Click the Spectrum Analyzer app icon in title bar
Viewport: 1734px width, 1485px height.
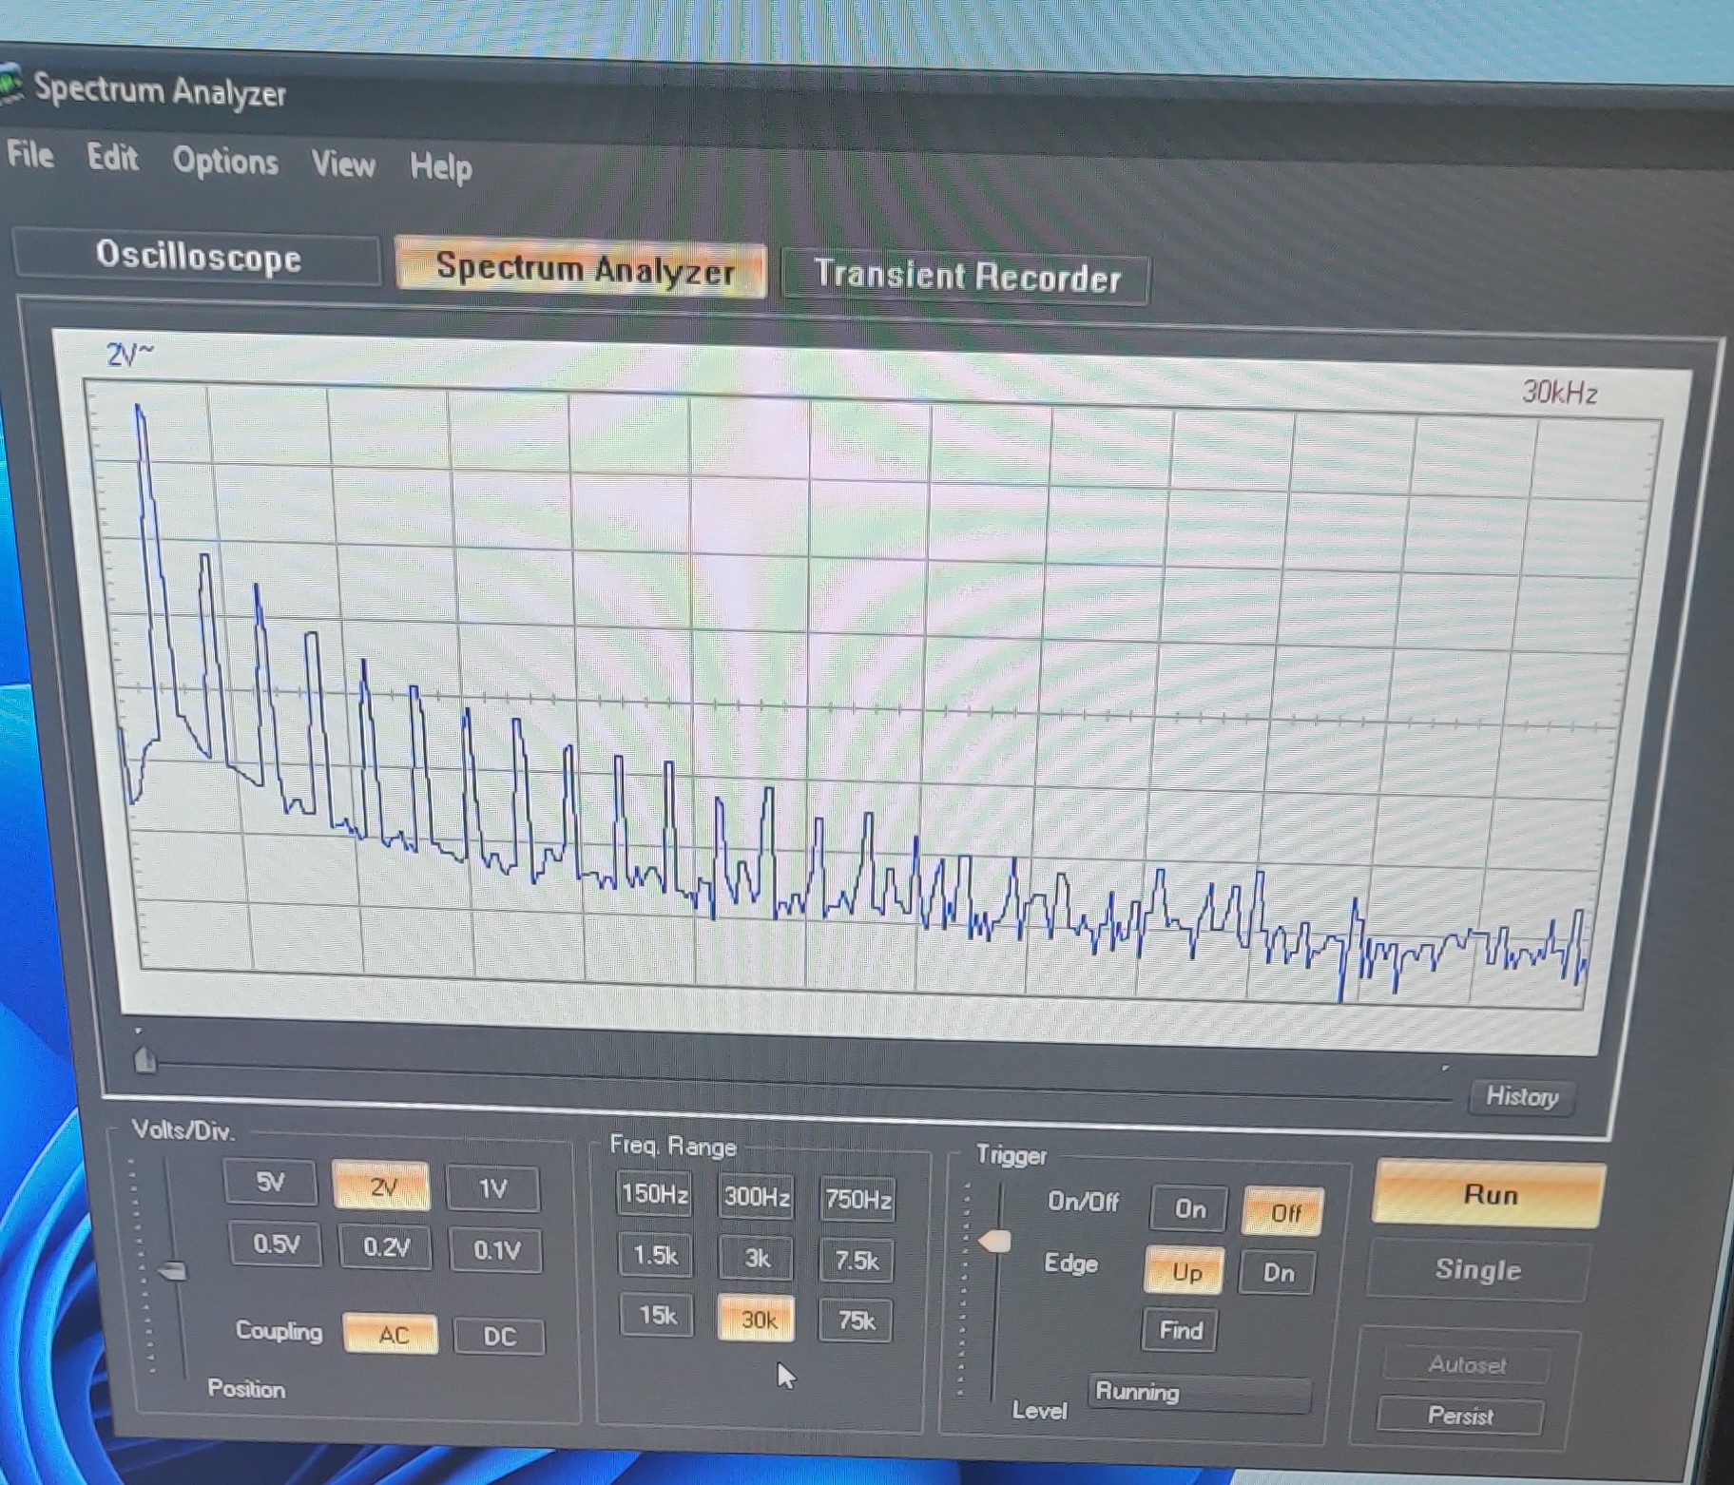coord(9,84)
